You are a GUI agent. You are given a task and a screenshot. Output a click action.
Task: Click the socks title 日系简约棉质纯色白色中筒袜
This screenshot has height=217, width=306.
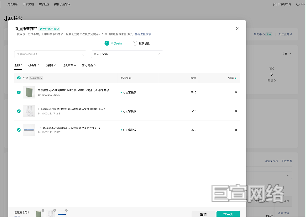pos(72,109)
